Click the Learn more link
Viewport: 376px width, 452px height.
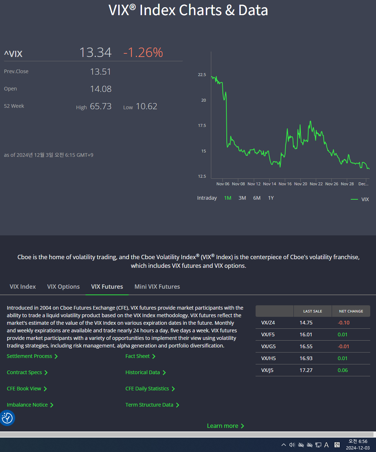(226, 426)
